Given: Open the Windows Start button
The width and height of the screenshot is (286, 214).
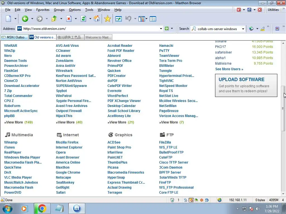Looking at the screenshot, I should coord(7,208).
